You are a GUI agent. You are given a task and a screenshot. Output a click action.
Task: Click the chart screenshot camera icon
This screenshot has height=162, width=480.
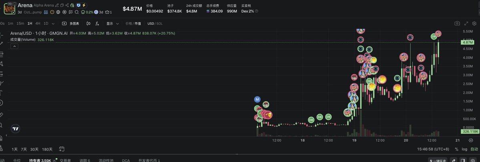(457, 23)
